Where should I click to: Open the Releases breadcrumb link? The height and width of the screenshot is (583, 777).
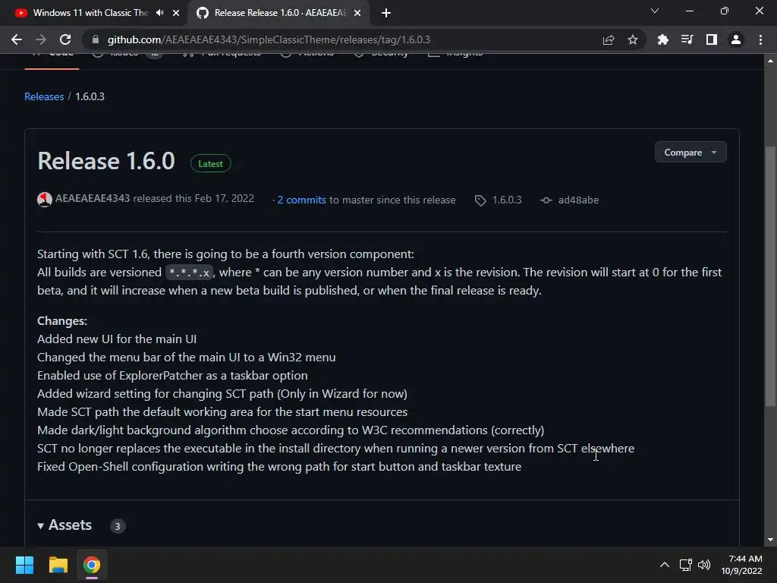pyautogui.click(x=44, y=96)
